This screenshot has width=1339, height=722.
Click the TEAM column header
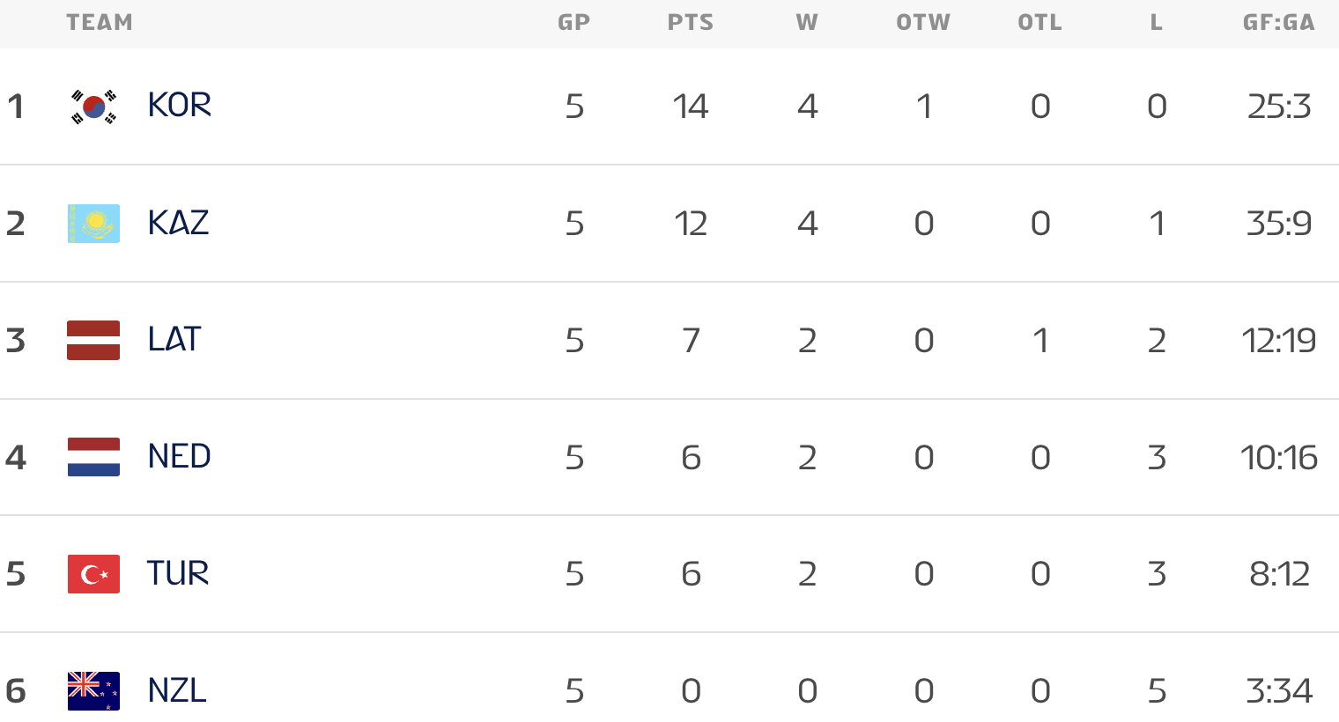100,23
